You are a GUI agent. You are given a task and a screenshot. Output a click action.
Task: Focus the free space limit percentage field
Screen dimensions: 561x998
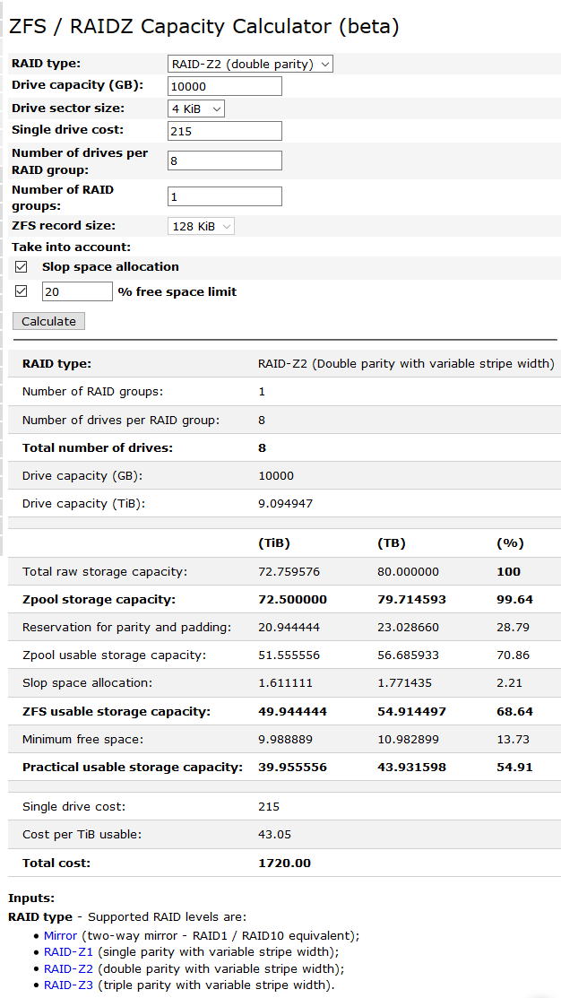pos(78,291)
